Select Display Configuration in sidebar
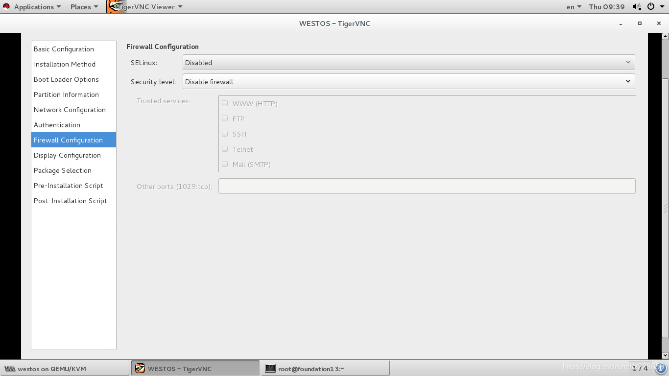 coord(73,155)
